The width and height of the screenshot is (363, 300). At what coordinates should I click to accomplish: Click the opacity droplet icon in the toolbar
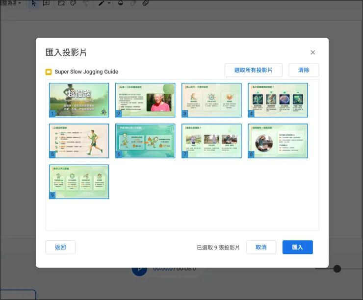tap(121, 3)
